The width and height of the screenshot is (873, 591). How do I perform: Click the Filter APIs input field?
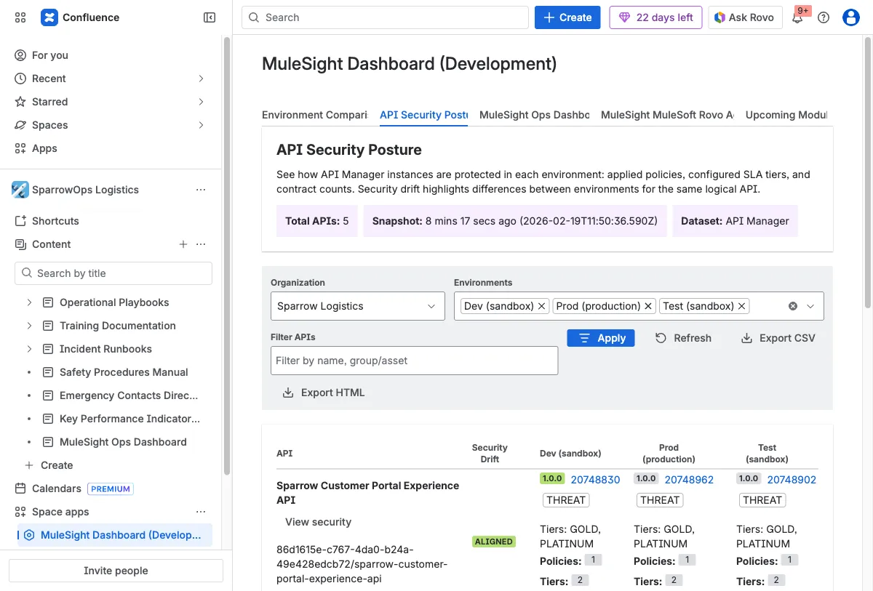pyautogui.click(x=414, y=361)
